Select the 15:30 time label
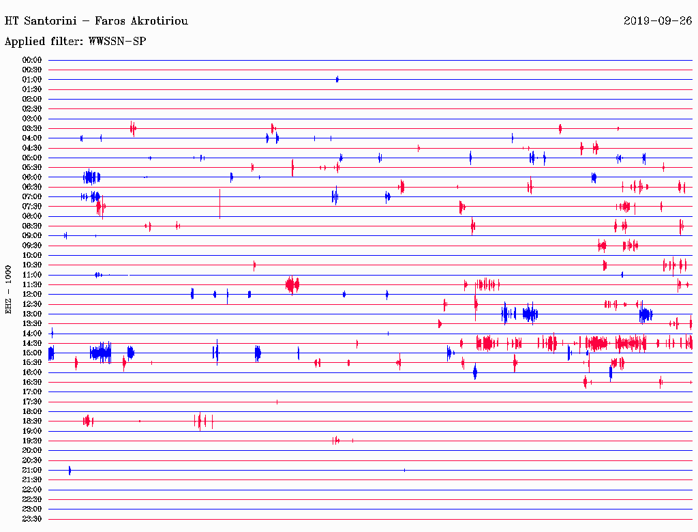The height and width of the screenshot is (532, 698). pos(32,363)
